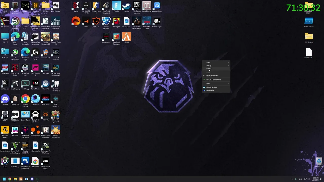Viewport: 324px width, 182px height.
Task: Select the Steam desktop icon
Action: [127, 7]
